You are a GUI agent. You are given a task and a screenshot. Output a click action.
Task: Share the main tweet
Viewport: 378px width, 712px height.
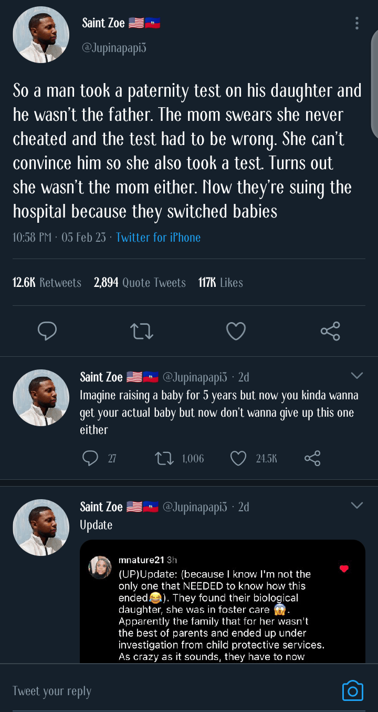click(330, 331)
